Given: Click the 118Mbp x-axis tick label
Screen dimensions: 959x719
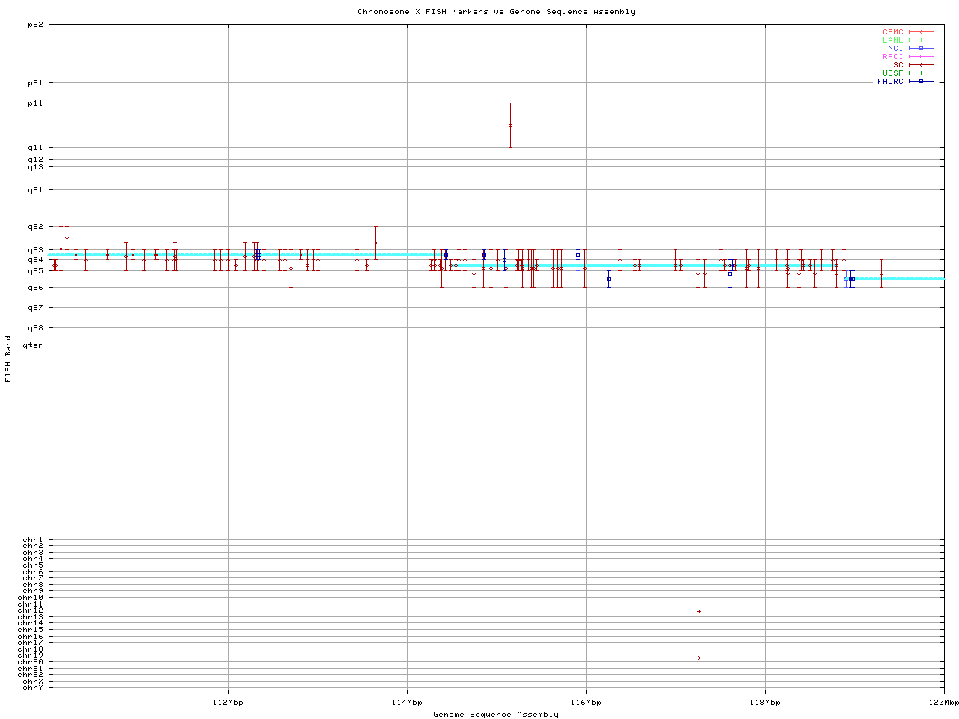Looking at the screenshot, I should (765, 703).
